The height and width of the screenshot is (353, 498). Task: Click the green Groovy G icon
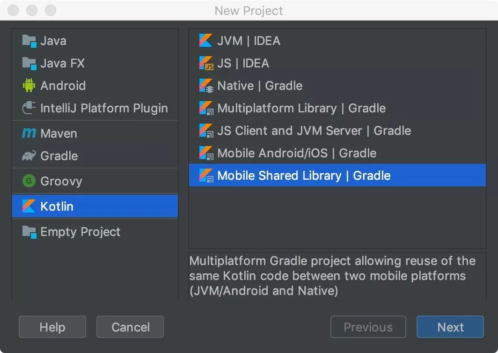29,181
